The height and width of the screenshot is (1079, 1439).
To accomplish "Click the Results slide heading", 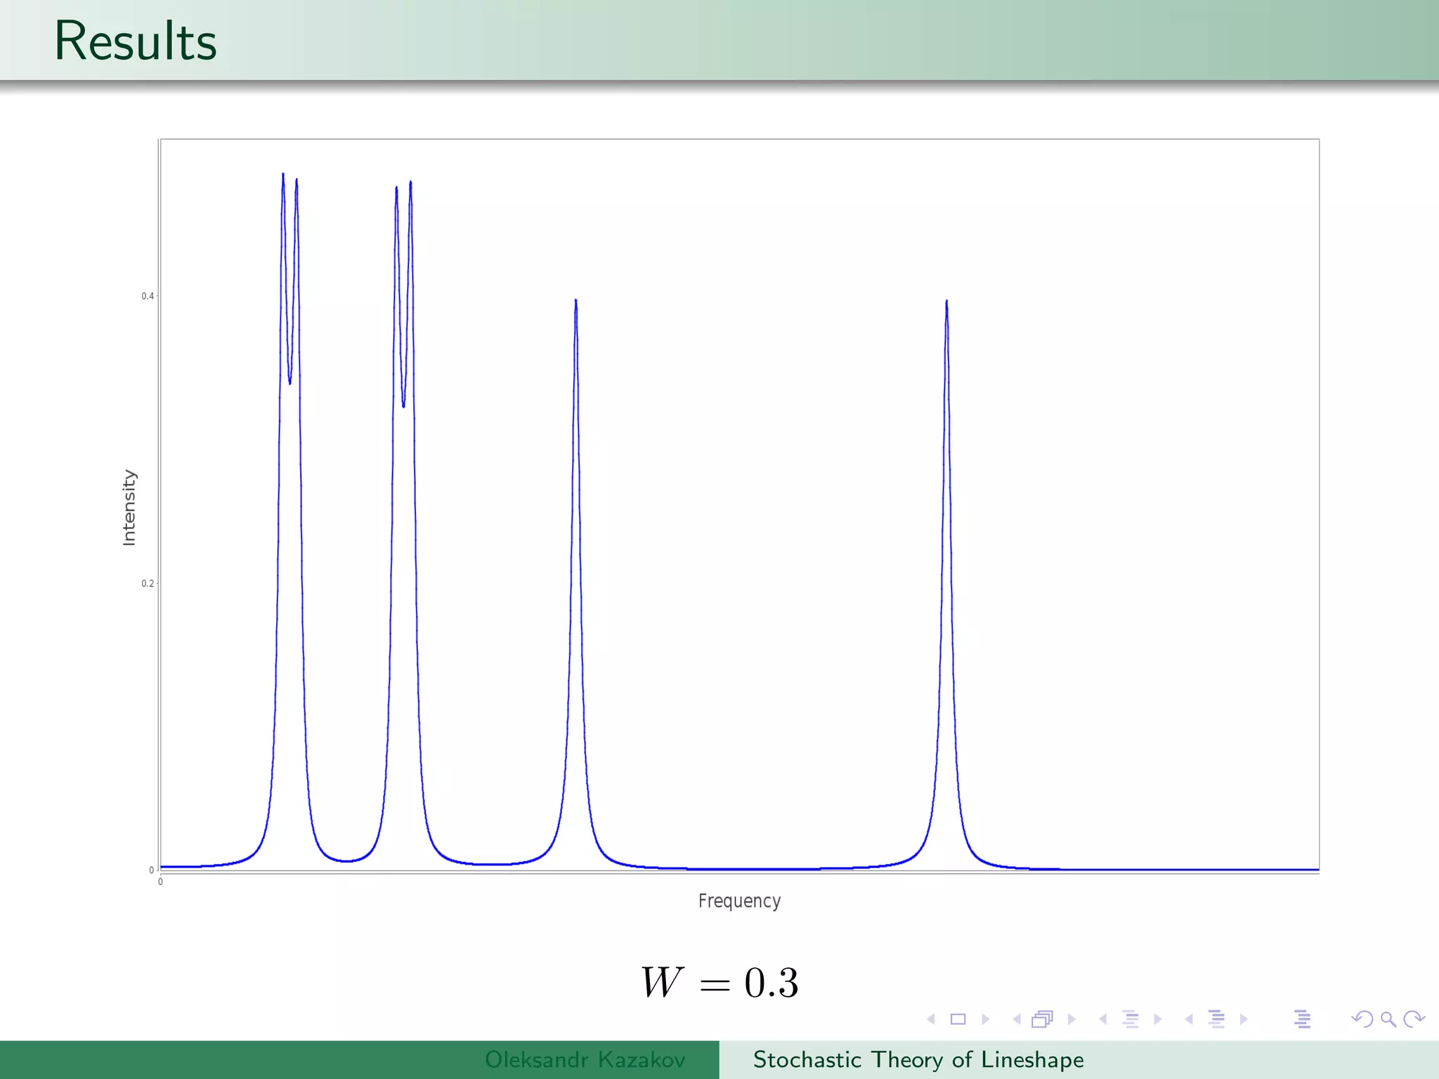I will (135, 41).
